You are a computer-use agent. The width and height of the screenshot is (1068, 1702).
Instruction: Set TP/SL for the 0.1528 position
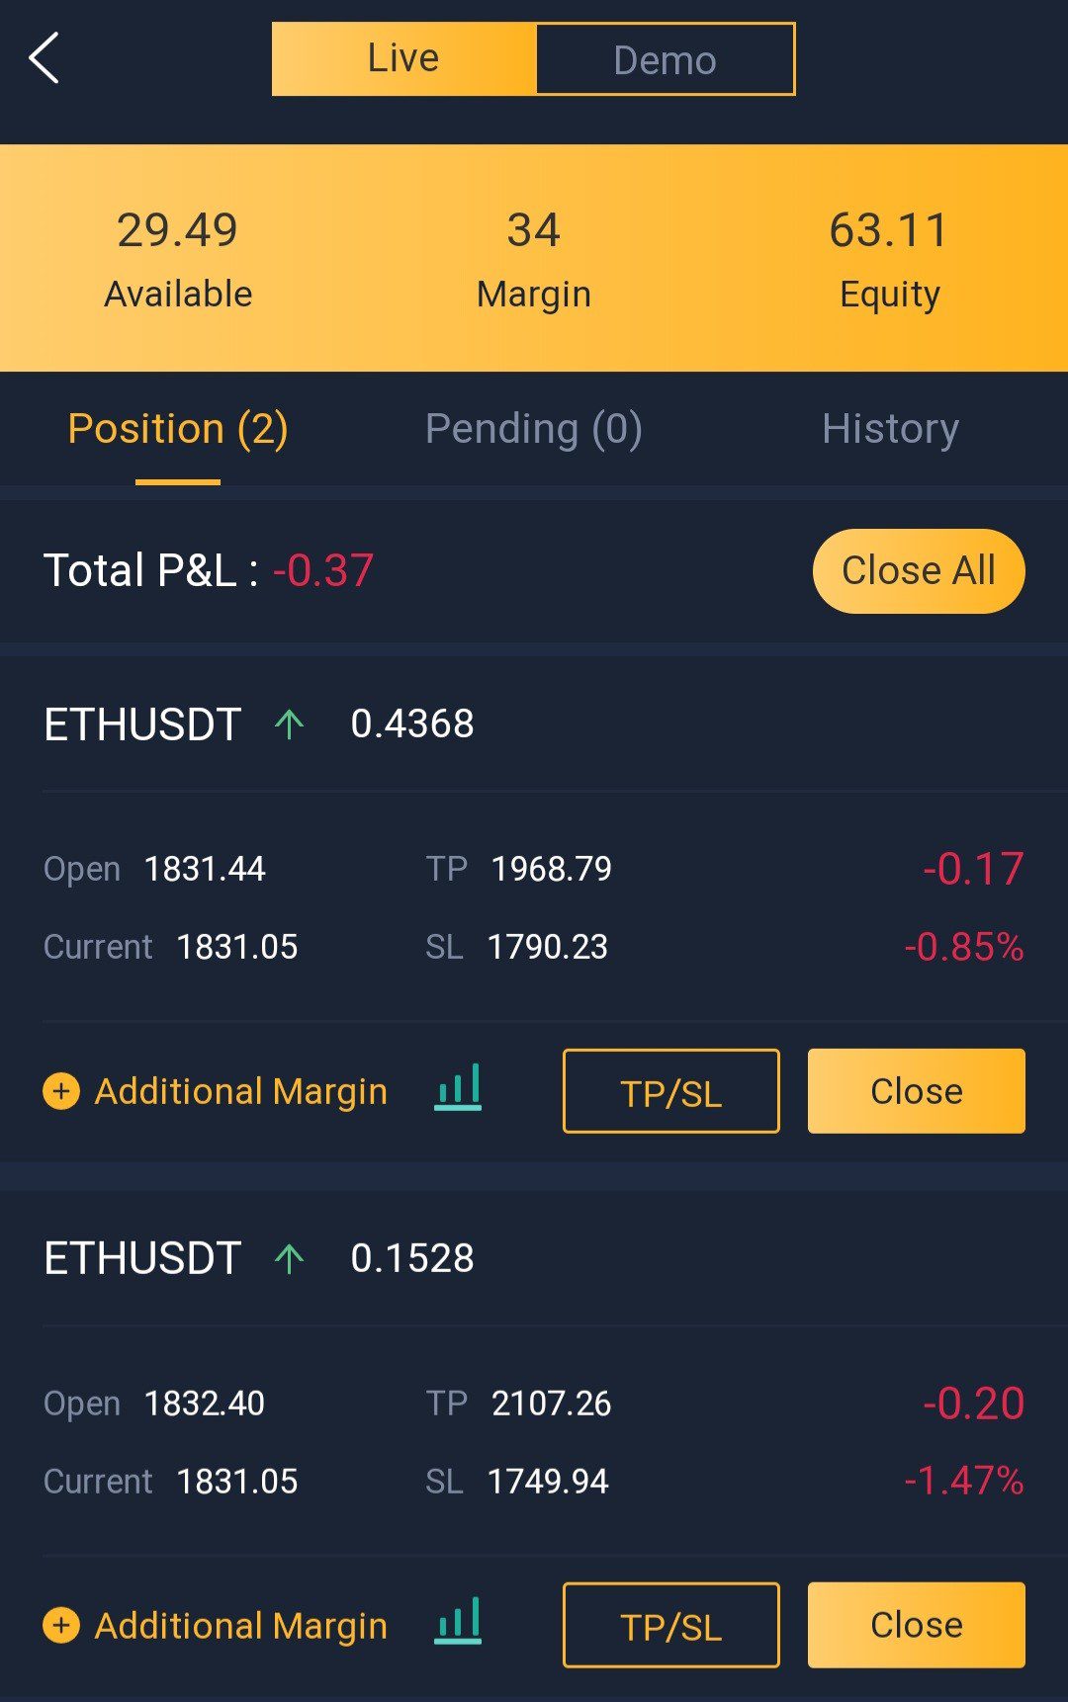[670, 1625]
